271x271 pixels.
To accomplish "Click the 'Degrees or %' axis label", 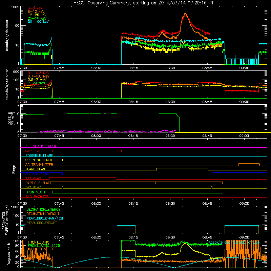I will tap(9, 254).
